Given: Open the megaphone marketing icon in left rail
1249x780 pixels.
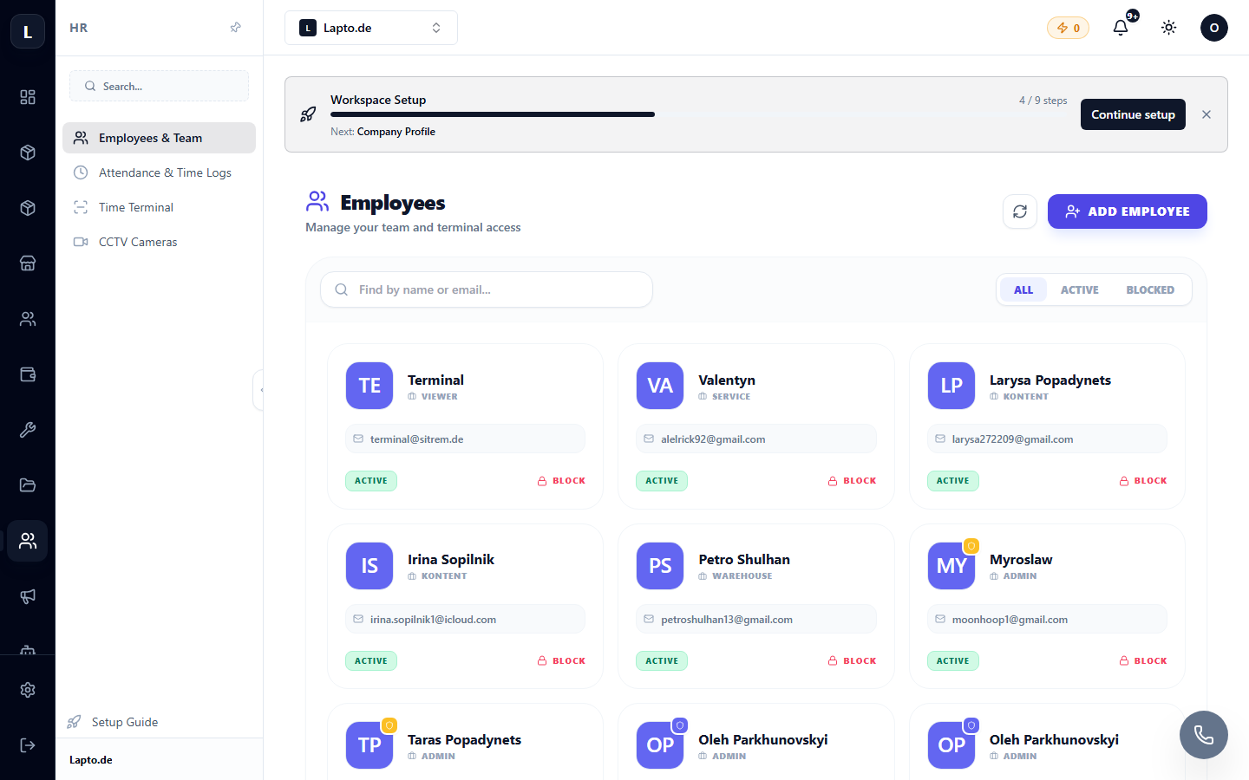Looking at the screenshot, I should [x=28, y=596].
